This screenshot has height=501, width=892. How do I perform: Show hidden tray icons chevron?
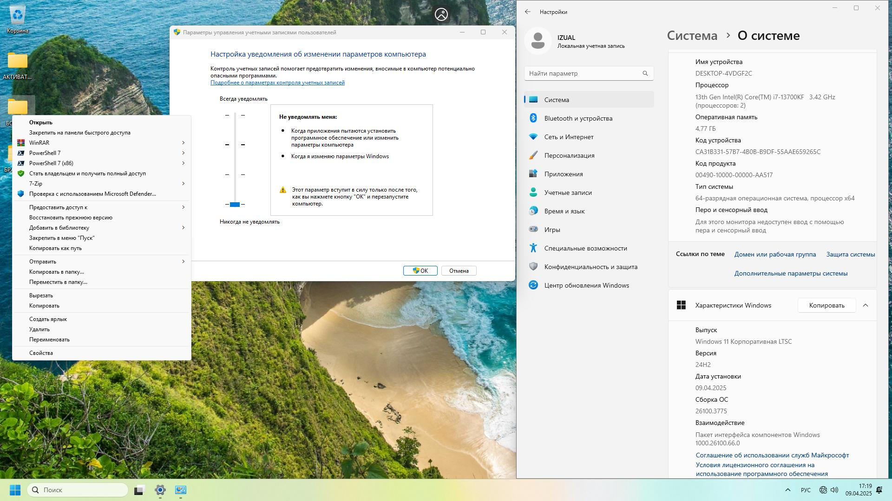click(787, 490)
